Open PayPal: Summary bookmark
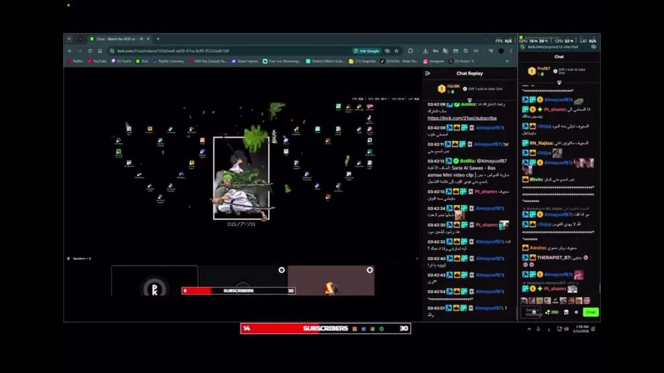This screenshot has width=664, height=373. pos(169,61)
